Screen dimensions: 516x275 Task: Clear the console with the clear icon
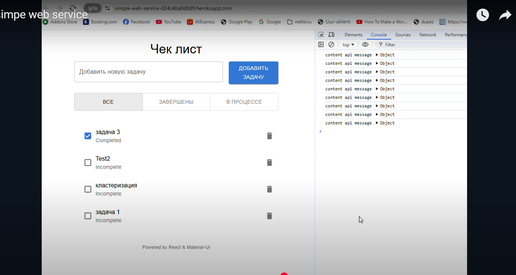(331, 45)
